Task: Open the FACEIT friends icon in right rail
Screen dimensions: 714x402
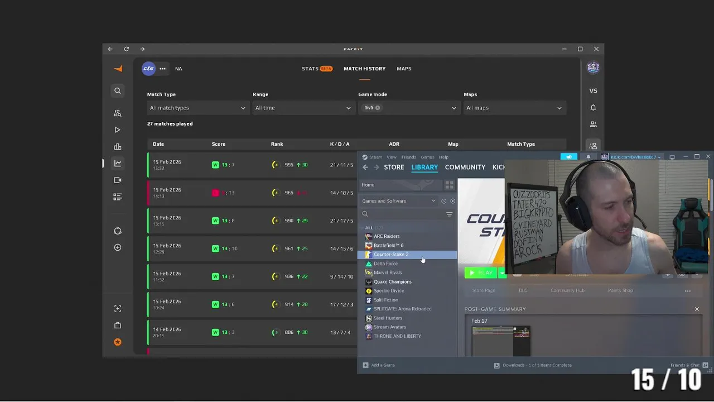Action: click(593, 124)
